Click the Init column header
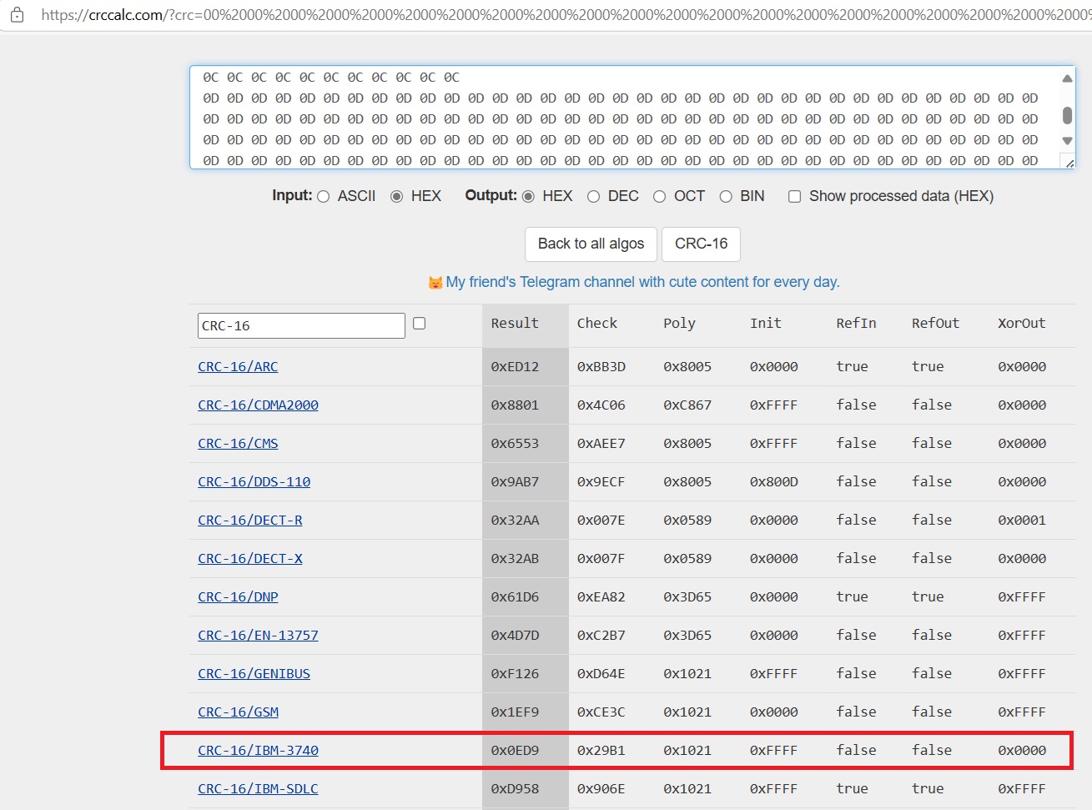Screen dimensions: 1092x810 [x=766, y=323]
